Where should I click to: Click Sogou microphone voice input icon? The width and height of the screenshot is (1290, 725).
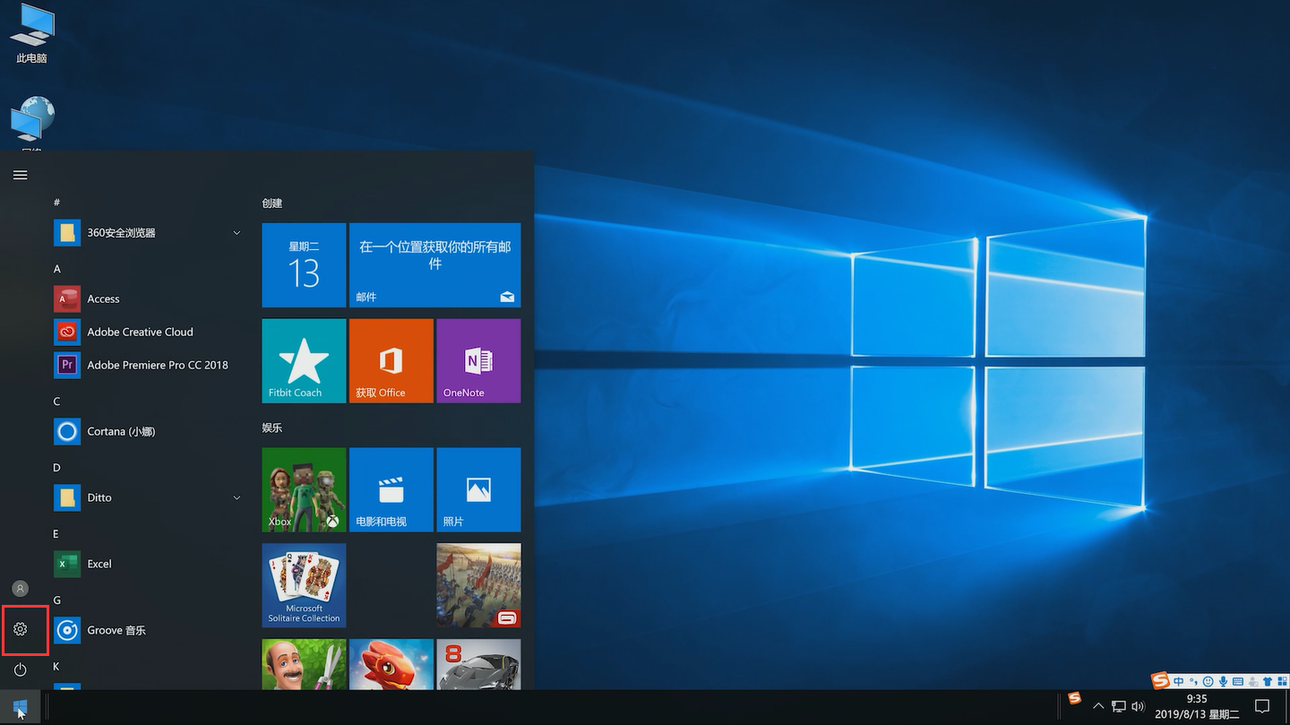pyautogui.click(x=1223, y=682)
